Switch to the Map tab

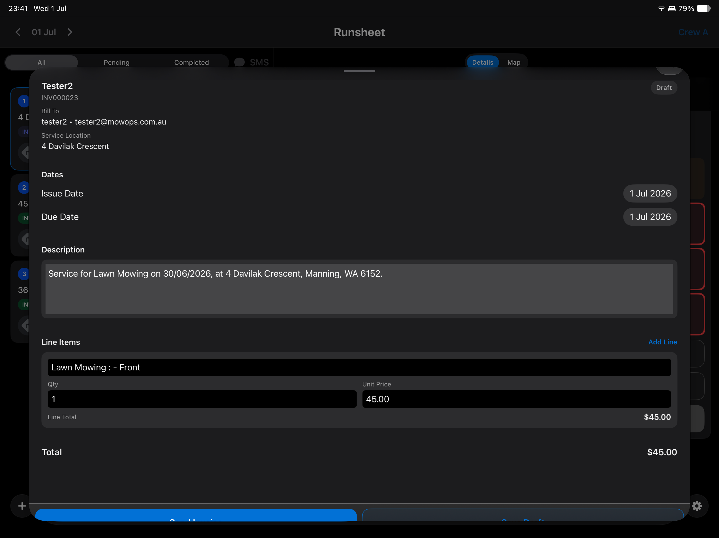[x=513, y=62]
